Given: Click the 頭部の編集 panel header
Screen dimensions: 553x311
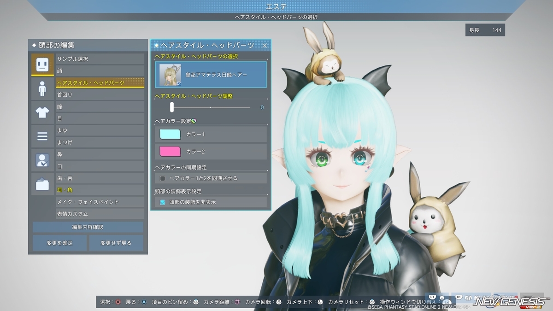Looking at the screenshot, I should point(88,45).
